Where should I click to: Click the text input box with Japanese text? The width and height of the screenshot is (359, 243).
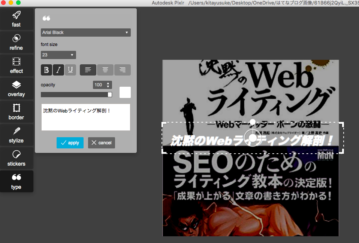[86, 117]
